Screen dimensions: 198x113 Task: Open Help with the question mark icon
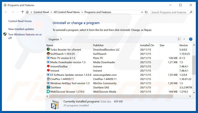(x=191, y=39)
